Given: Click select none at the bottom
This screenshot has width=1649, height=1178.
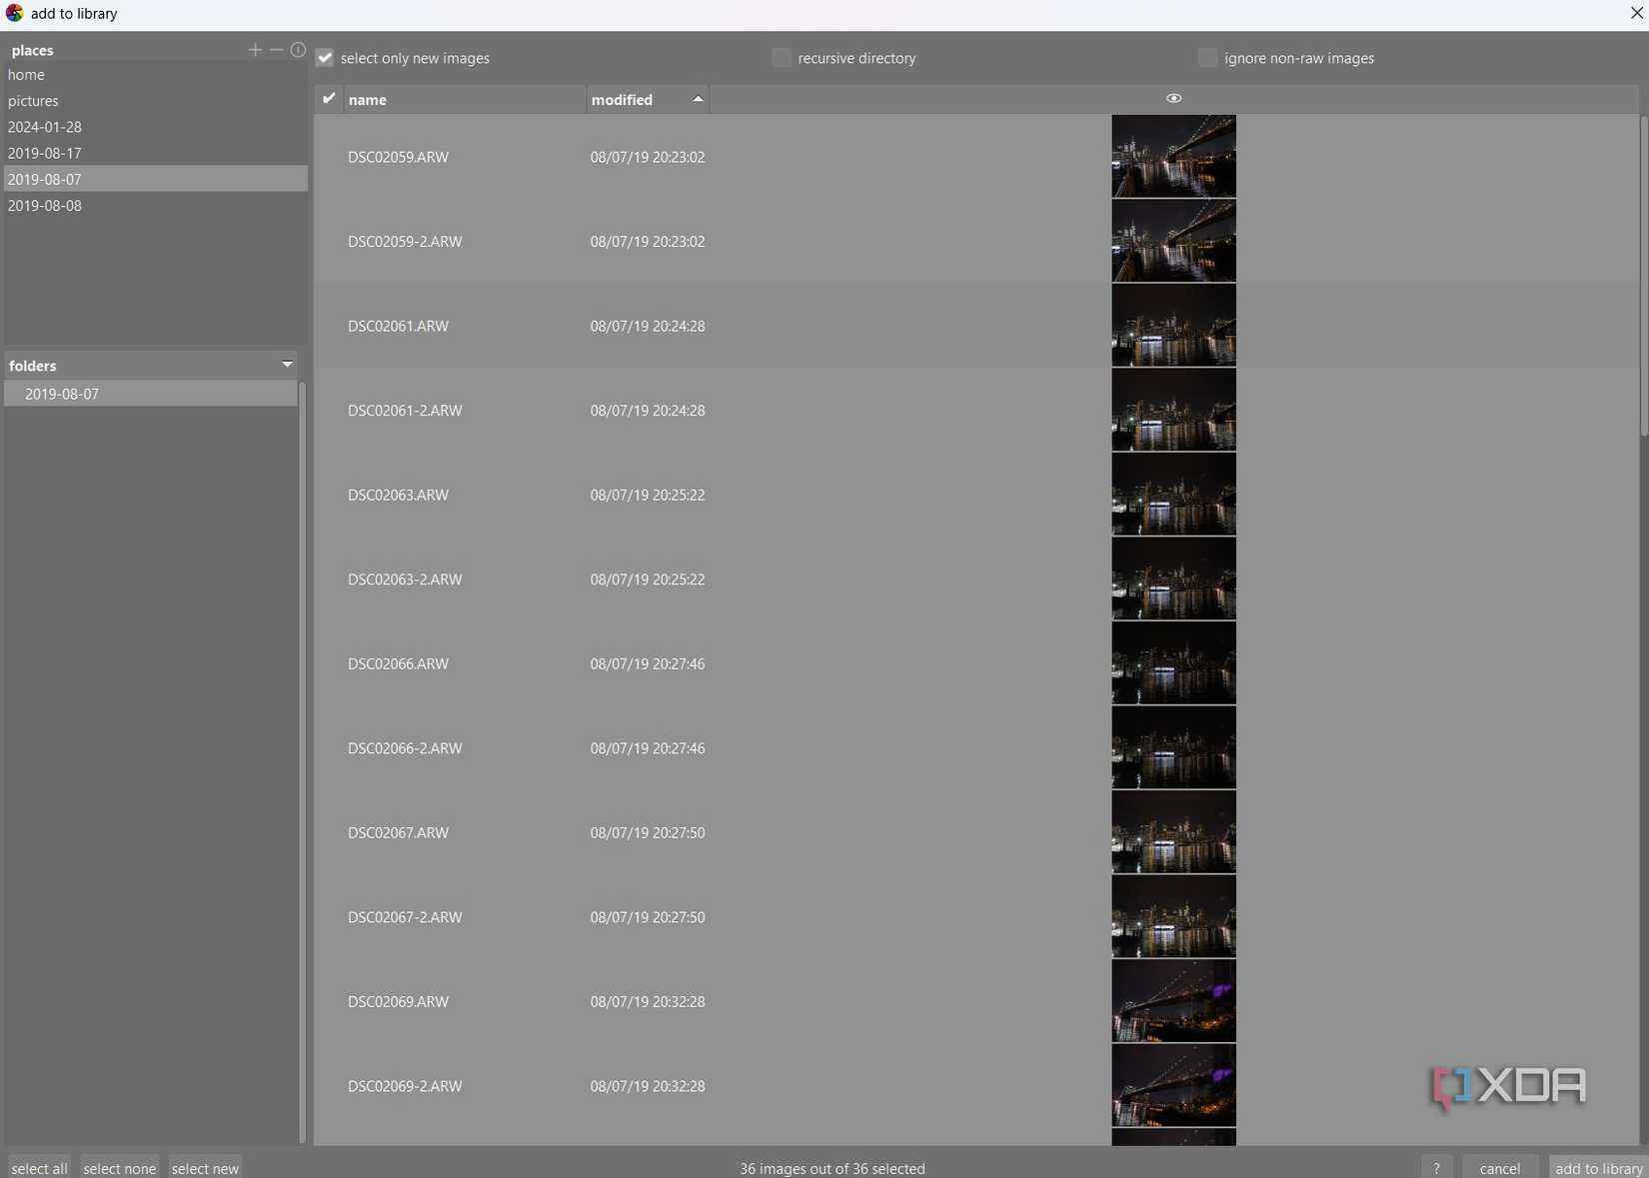Looking at the screenshot, I should (119, 1167).
